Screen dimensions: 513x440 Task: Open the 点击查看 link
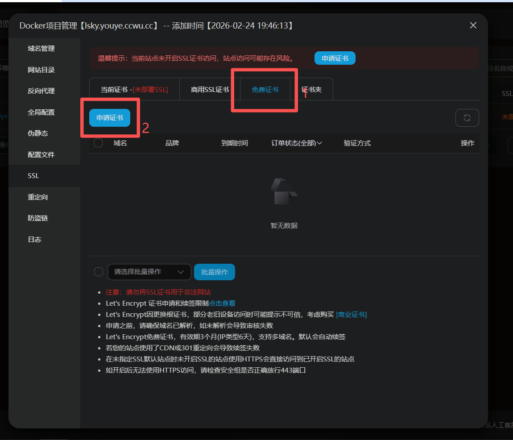pos(222,303)
